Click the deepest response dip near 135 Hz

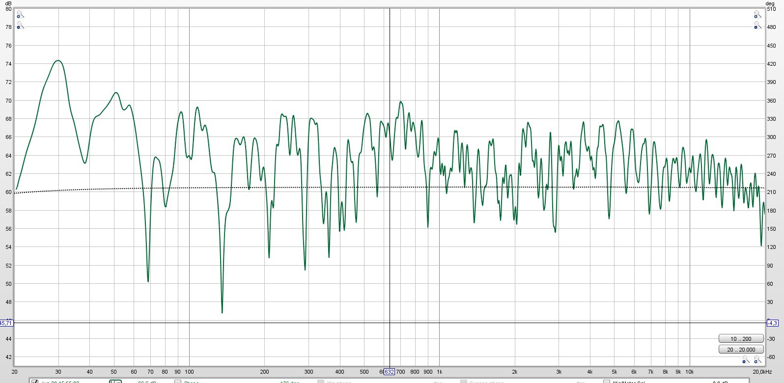pyautogui.click(x=222, y=312)
